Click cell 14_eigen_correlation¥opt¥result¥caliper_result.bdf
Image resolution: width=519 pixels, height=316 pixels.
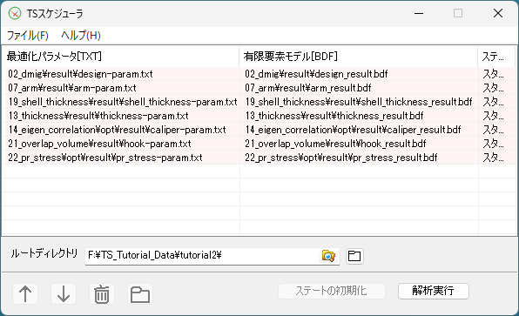pyautogui.click(x=359, y=130)
